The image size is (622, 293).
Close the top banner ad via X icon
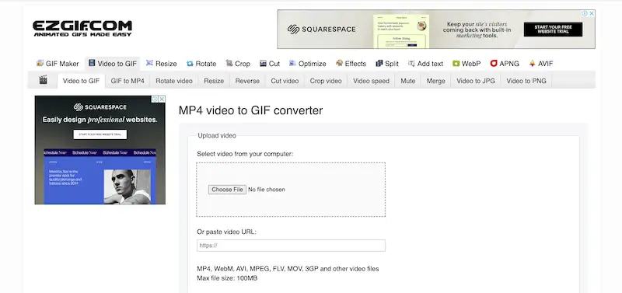pyautogui.click(x=592, y=13)
